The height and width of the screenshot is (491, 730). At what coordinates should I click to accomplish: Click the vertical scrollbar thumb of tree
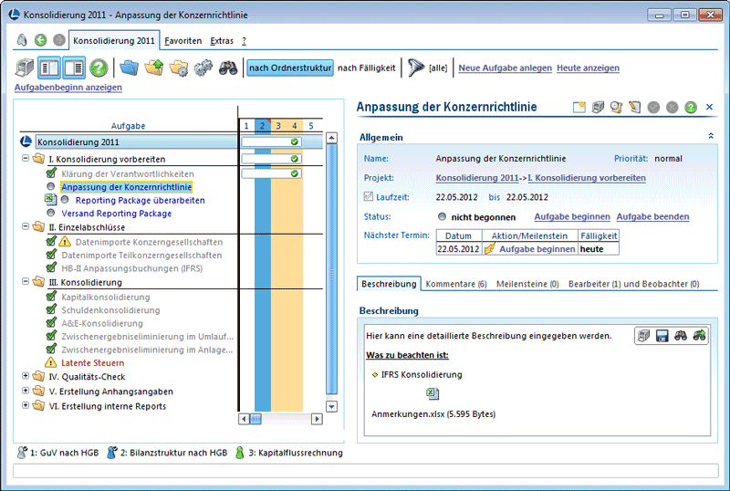tap(331, 269)
